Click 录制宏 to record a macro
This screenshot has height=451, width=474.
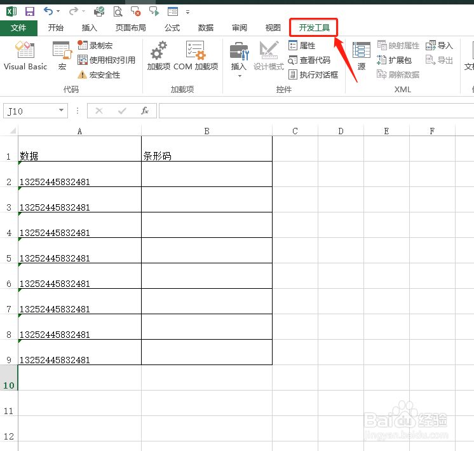(x=95, y=45)
